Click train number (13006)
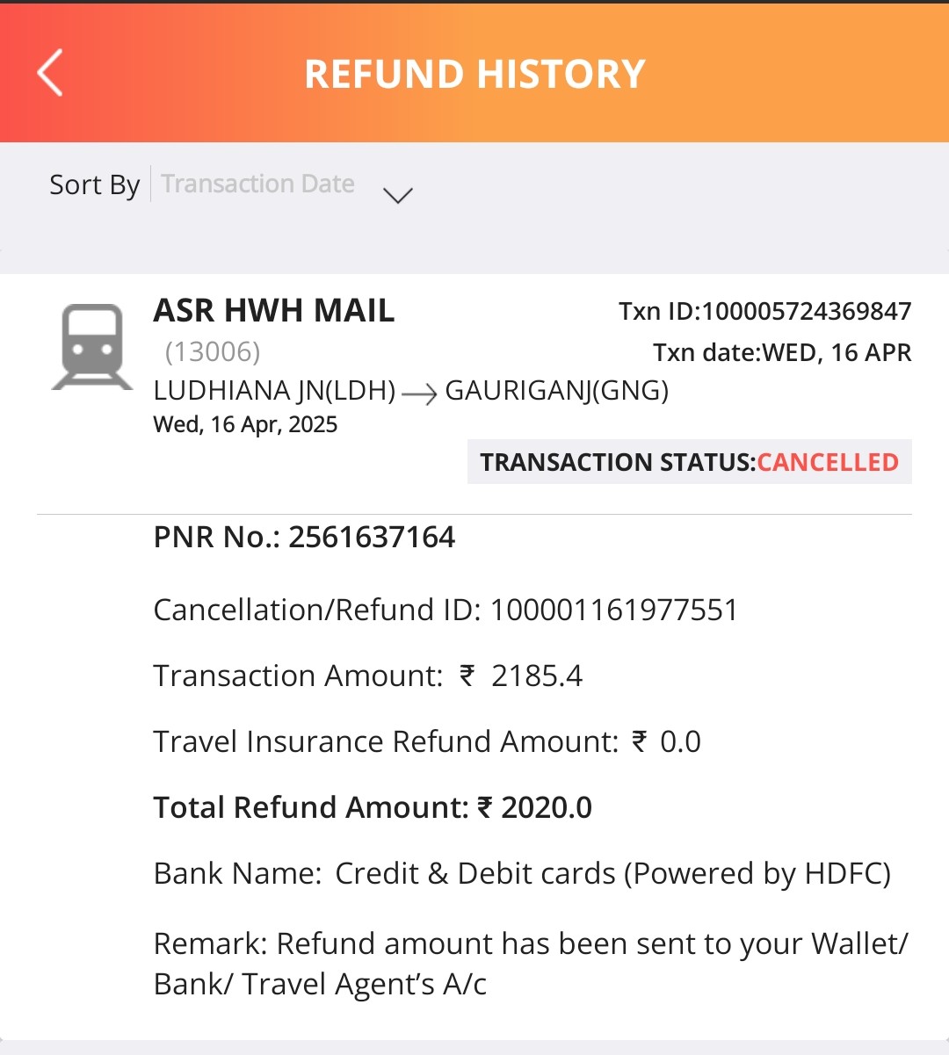The image size is (949, 1055). point(213,351)
